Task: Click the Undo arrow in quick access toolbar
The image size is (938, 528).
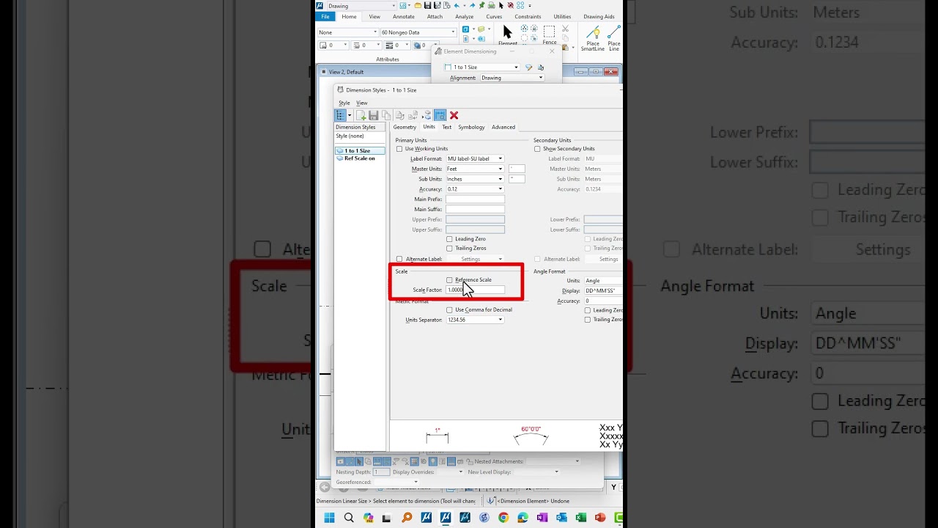Action: (457, 5)
